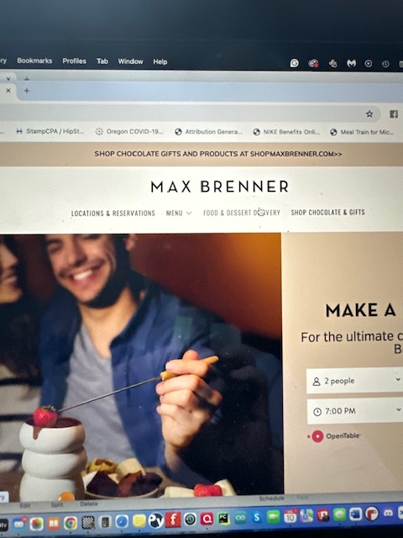The image size is (403, 538).
Task: Click Locations & Reservations navigation link
Action: coord(113,213)
